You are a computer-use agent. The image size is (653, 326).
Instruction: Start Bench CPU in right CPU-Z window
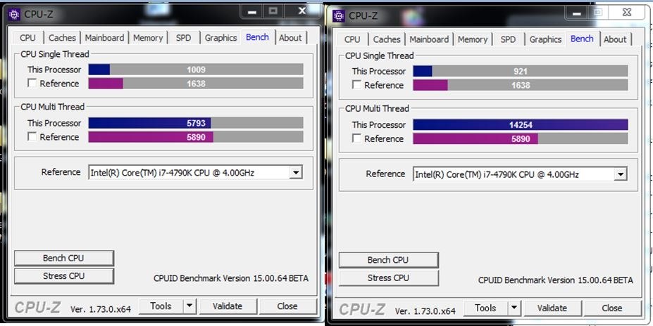click(x=388, y=260)
